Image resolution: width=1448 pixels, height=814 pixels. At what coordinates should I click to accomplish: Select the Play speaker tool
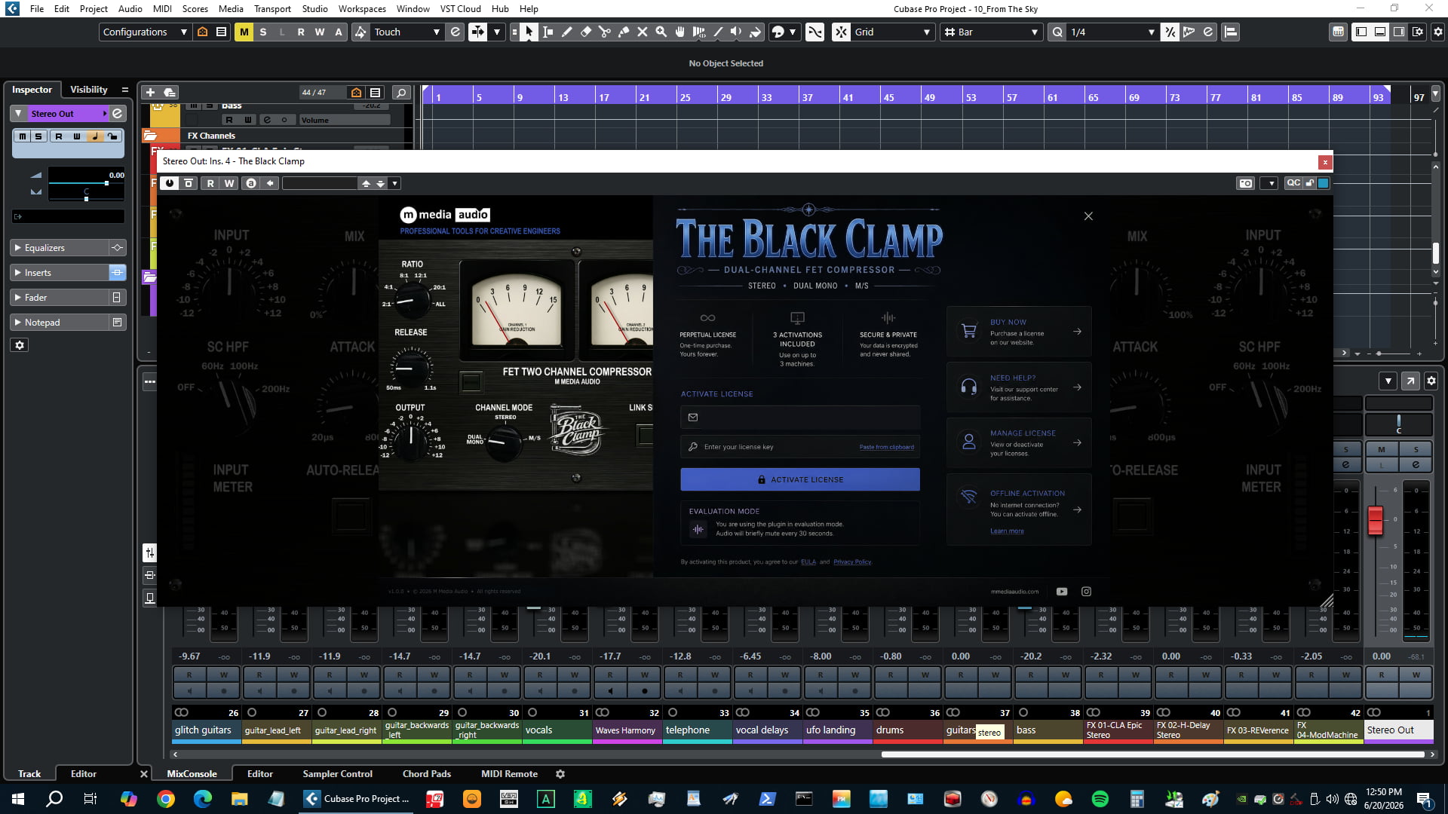(736, 32)
